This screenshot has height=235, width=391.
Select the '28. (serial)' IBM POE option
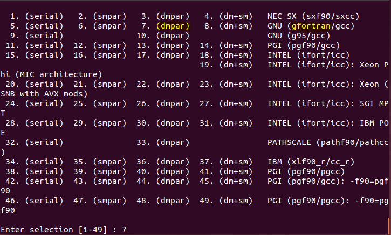pyautogui.click(x=34, y=123)
